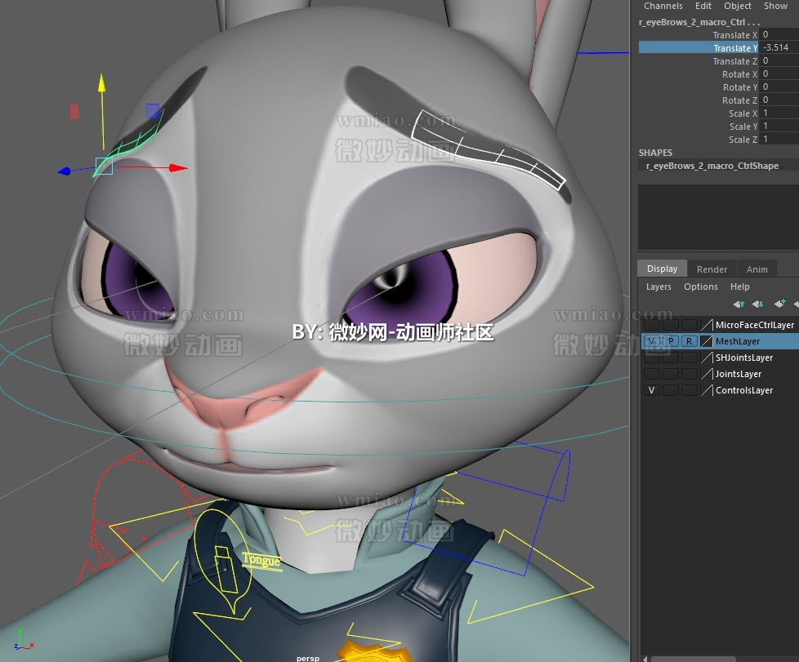The image size is (799, 662).
Task: Open the Channels menu
Action: [x=663, y=6]
